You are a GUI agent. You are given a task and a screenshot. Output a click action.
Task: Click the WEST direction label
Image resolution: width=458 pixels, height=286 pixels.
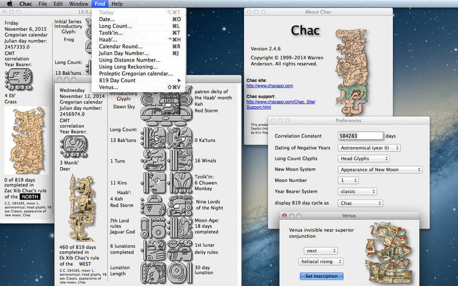(85, 264)
